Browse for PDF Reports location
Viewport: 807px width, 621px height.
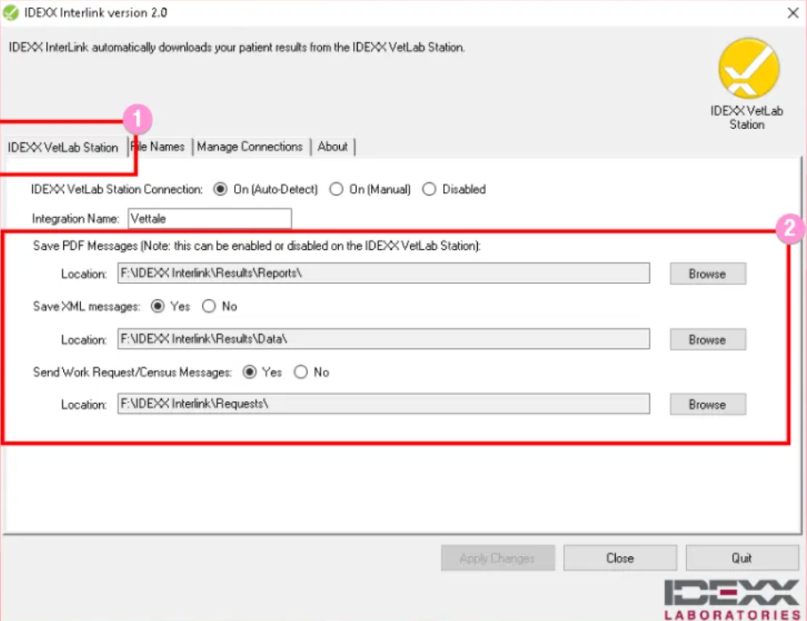tap(707, 274)
